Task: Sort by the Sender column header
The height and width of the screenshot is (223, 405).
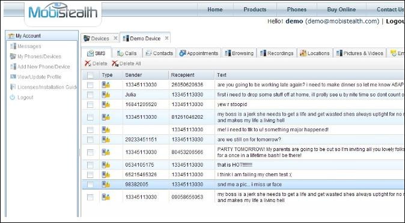Action: click(x=145, y=75)
